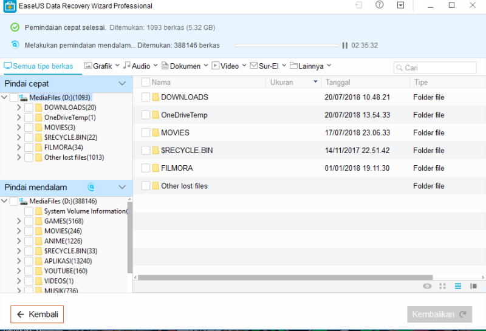Click the Grafik picture icon
This screenshot has height=331, width=486.
[88, 66]
